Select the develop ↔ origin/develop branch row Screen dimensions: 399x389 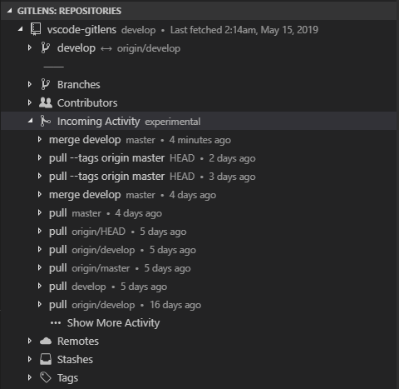point(199,47)
